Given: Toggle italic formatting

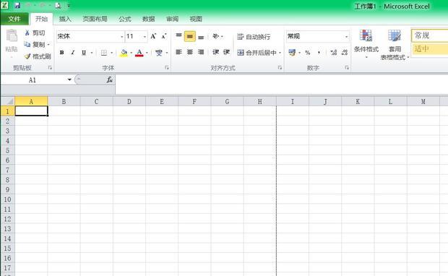Looking at the screenshot, I should [72, 53].
